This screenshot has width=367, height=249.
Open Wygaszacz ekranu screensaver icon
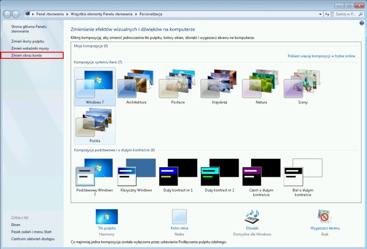coord(325,216)
